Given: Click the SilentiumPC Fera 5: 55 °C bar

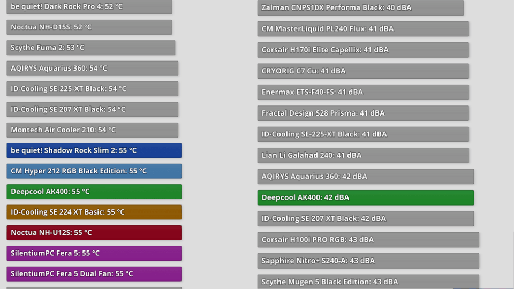Looking at the screenshot, I should pos(94,253).
